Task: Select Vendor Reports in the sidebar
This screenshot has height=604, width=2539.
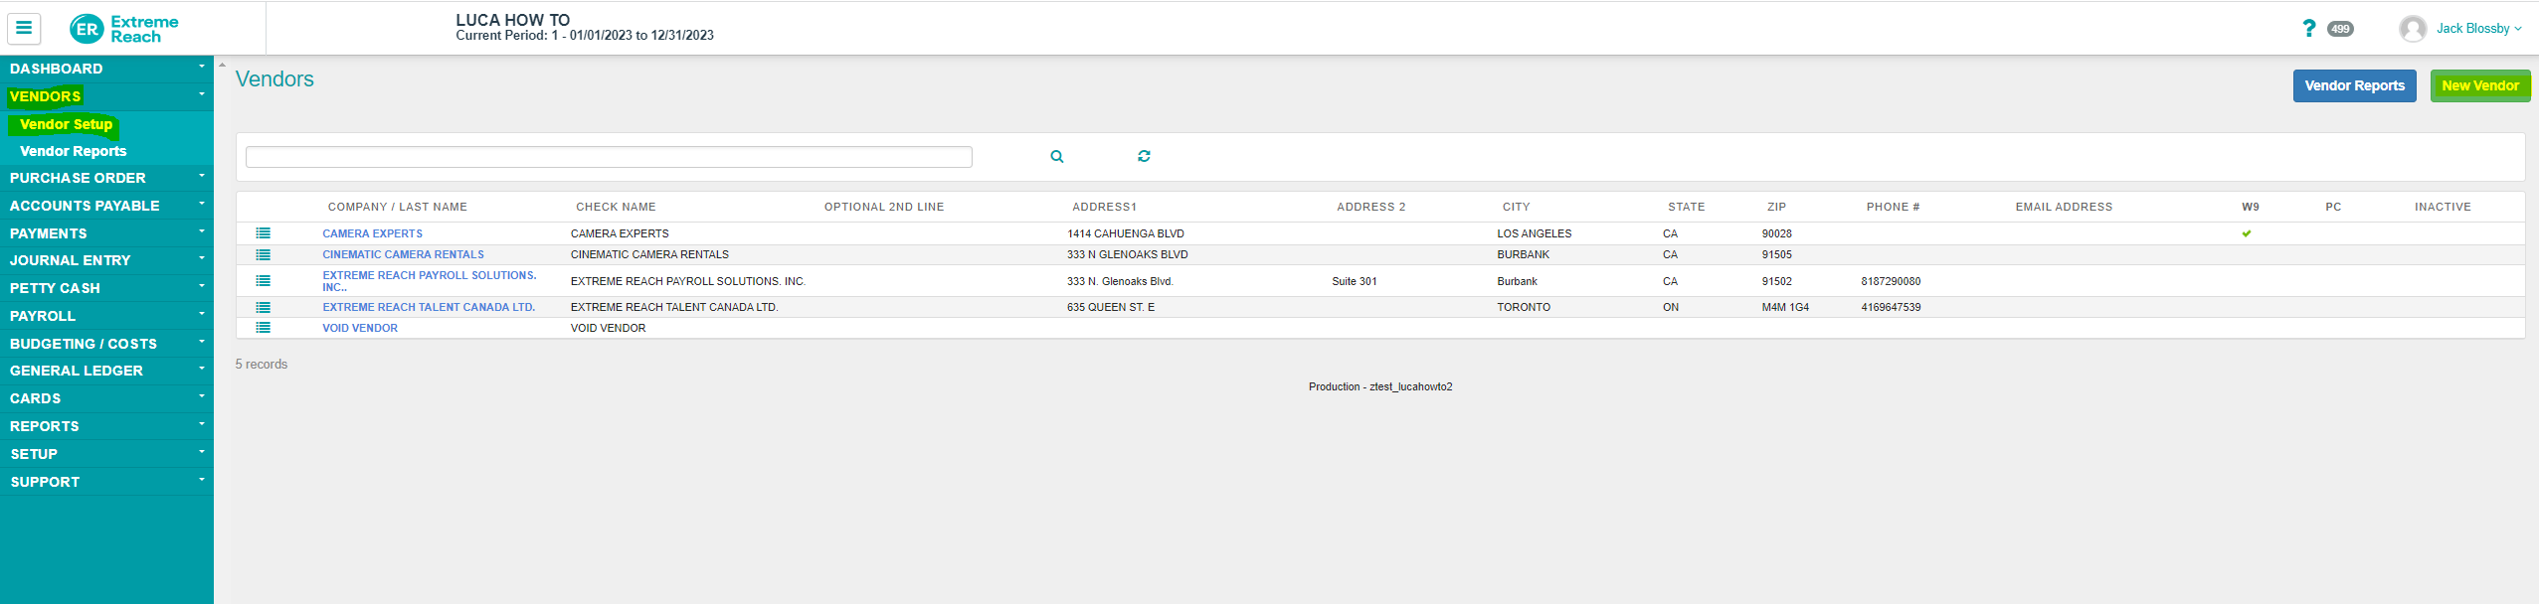Action: [73, 151]
